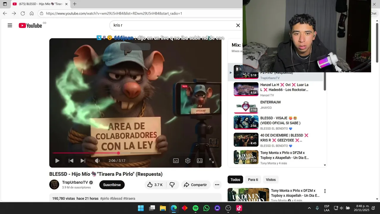This screenshot has height=214, width=380.
Task: Open 40 DE DICIEMBRE playlist video
Action: [x=275, y=140]
